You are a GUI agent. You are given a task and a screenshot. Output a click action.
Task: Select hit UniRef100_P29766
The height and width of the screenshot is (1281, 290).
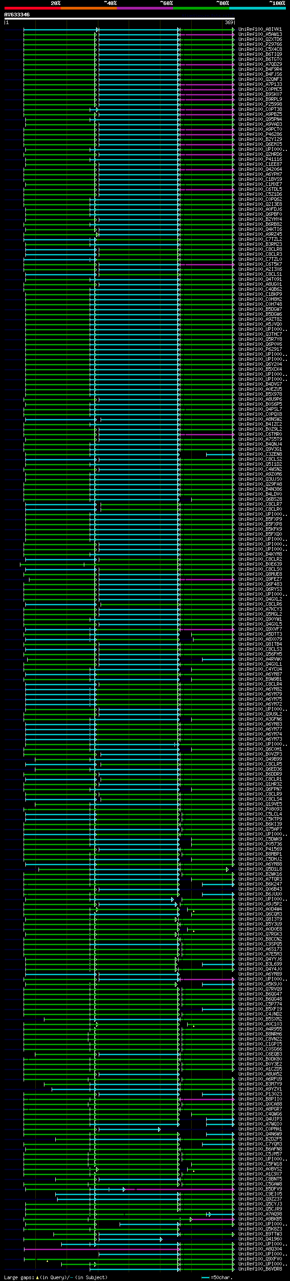[x=260, y=44]
